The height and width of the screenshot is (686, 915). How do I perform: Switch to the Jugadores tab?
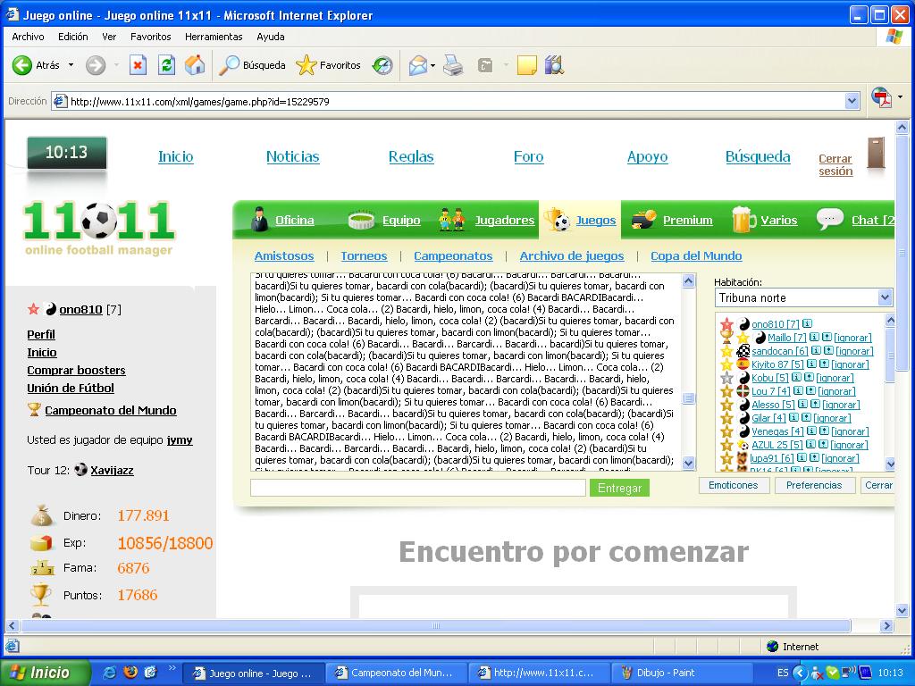point(504,220)
